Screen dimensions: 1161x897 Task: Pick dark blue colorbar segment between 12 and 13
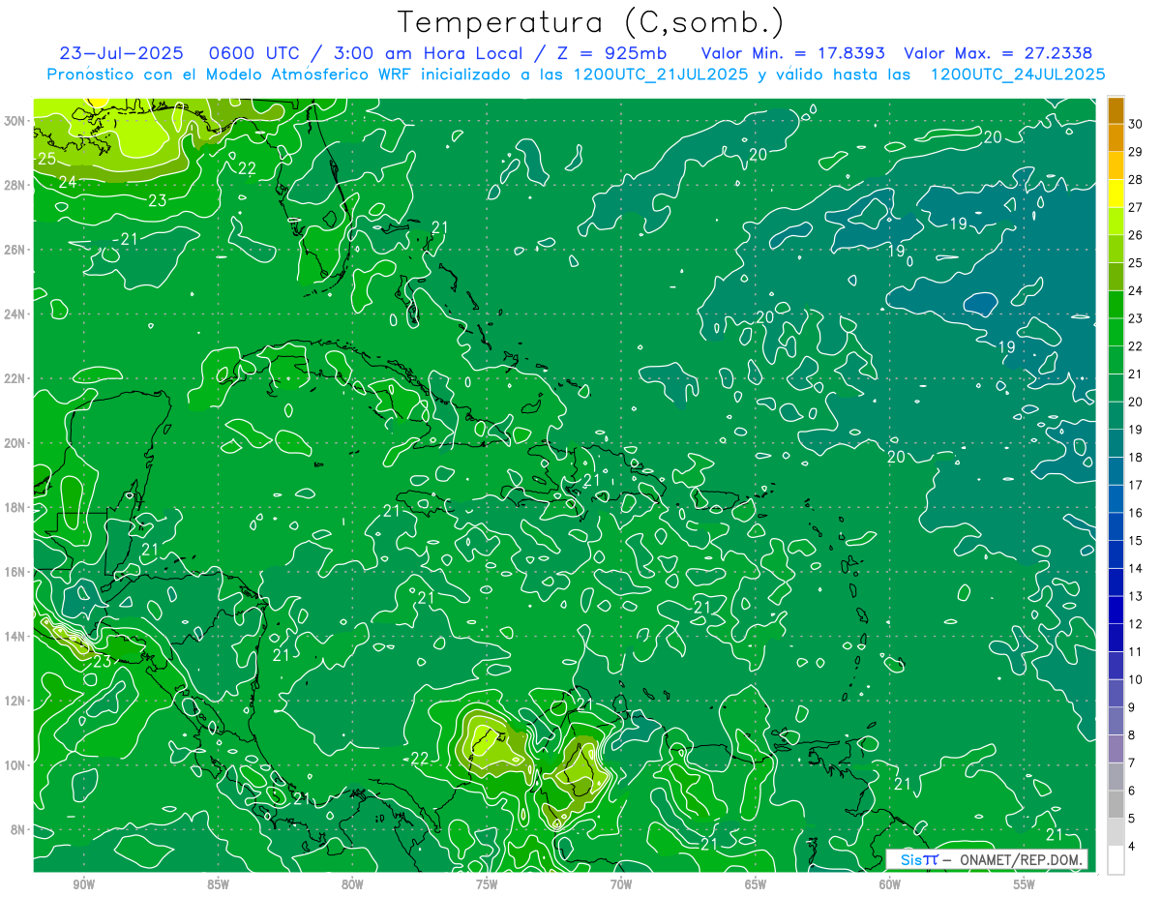1116,611
